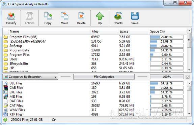Click the RTF Files Word icon
Image resolution: width=194 pixels, height=125 pixels.
[5, 114]
